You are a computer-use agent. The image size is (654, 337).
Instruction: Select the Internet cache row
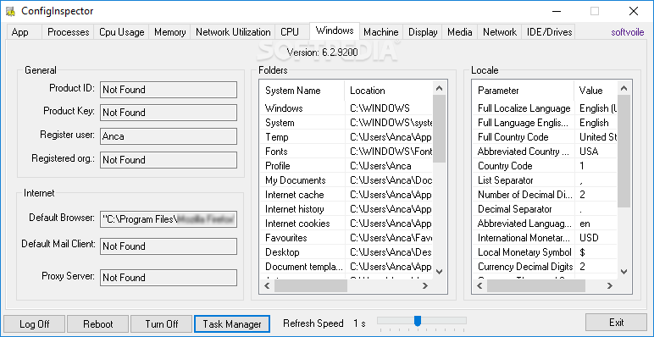pos(346,195)
